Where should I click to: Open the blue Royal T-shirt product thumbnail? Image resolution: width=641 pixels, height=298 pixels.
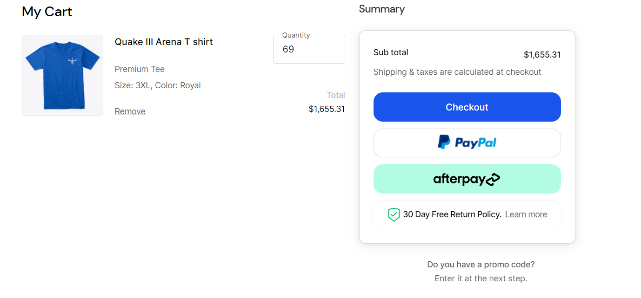(62, 75)
